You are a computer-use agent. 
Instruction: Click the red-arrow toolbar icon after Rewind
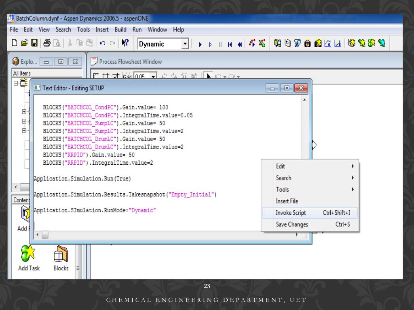pyautogui.click(x=252, y=43)
